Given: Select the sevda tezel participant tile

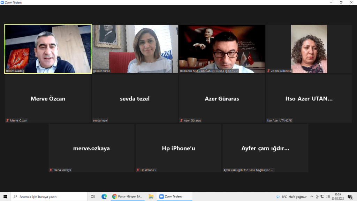Looking at the screenshot, I should pos(135,99).
